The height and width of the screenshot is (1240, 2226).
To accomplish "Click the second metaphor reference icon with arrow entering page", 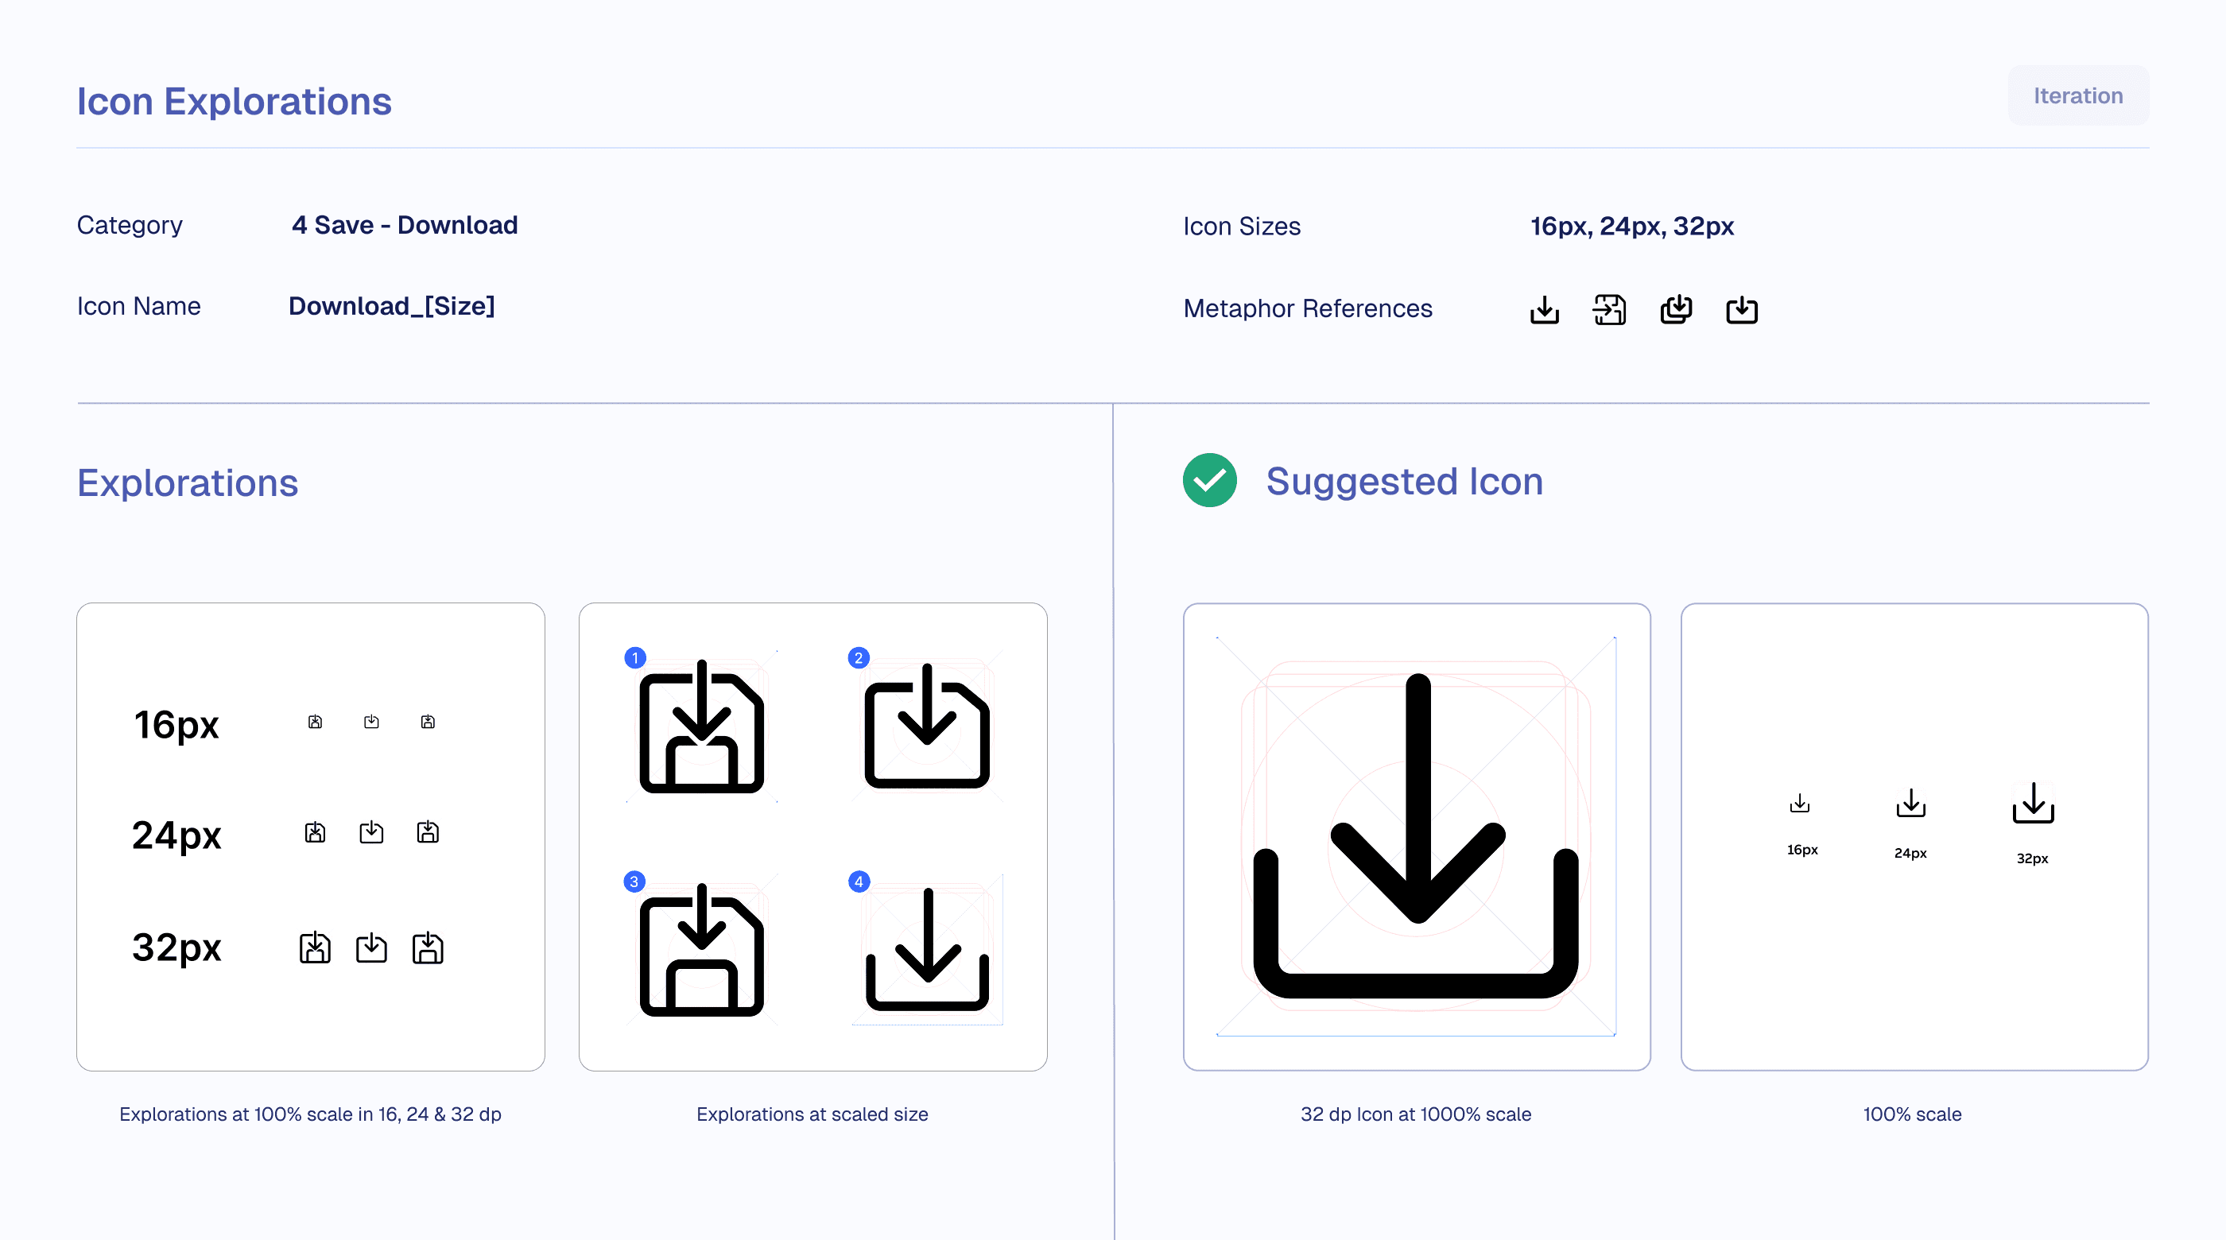I will [1609, 309].
